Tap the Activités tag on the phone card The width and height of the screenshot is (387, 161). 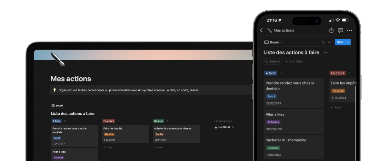coord(273,122)
